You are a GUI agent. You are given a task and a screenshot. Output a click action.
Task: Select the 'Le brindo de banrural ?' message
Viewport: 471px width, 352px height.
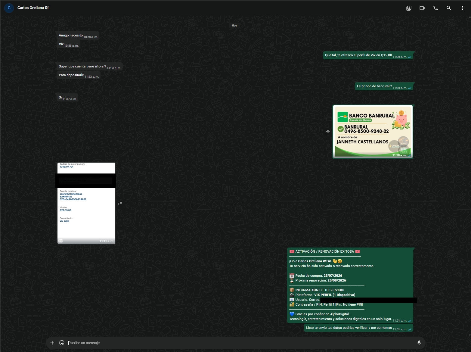click(384, 86)
